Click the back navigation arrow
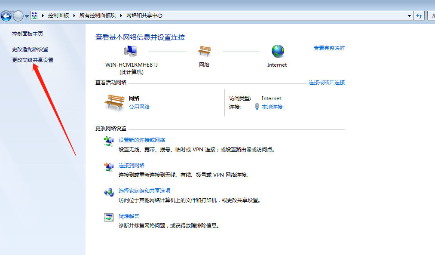This screenshot has height=255, width=435. (x=6, y=15)
